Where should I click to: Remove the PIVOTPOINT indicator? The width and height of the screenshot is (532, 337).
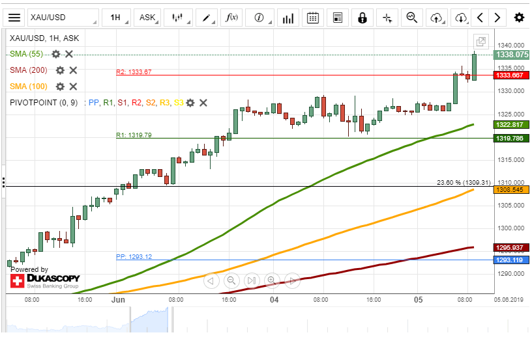pos(203,103)
